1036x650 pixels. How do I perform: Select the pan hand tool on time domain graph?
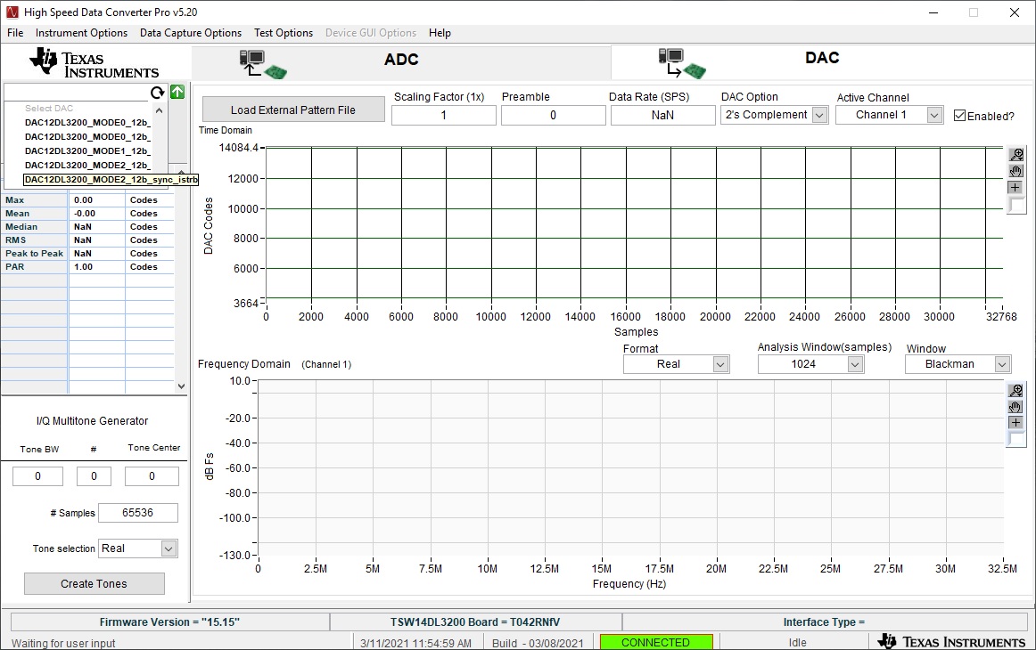click(1015, 171)
